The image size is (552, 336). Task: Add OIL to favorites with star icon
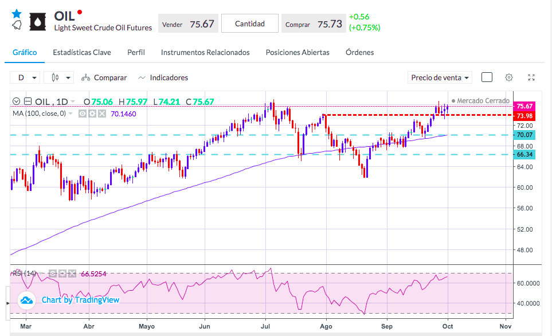click(17, 14)
